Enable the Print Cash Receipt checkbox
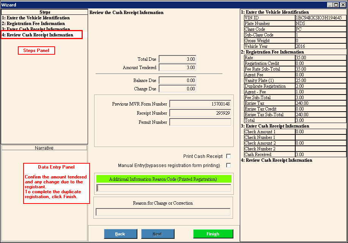Image resolution: width=348 pixels, height=243 pixels. (x=228, y=156)
